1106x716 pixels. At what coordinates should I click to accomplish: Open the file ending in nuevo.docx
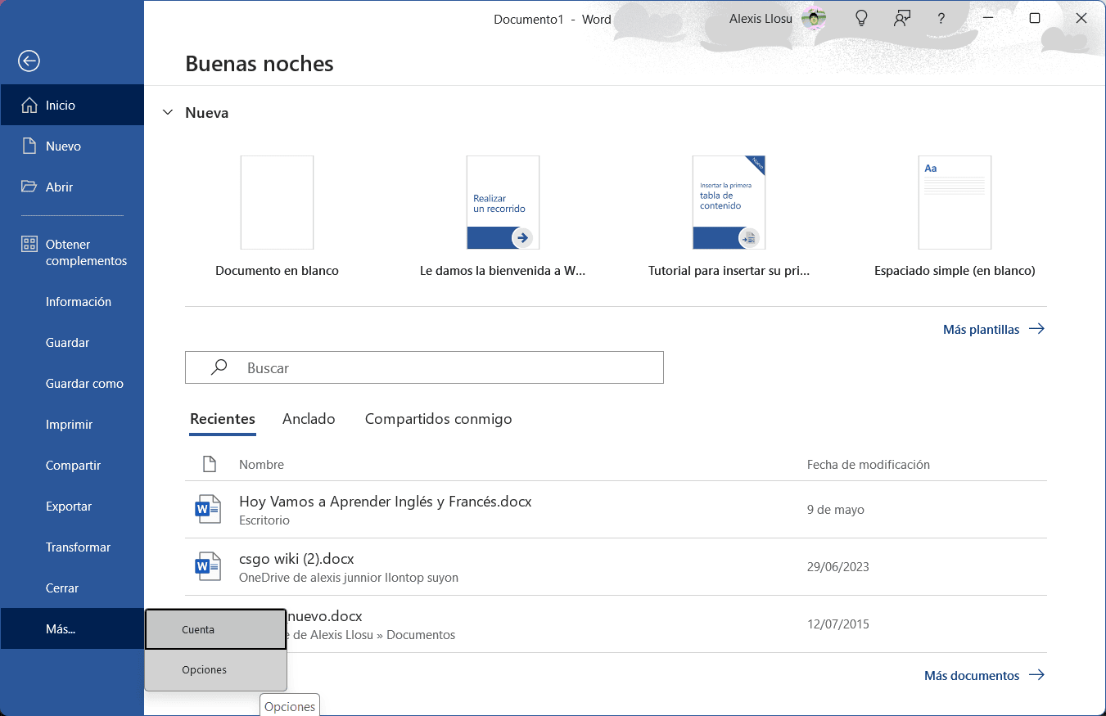616,624
